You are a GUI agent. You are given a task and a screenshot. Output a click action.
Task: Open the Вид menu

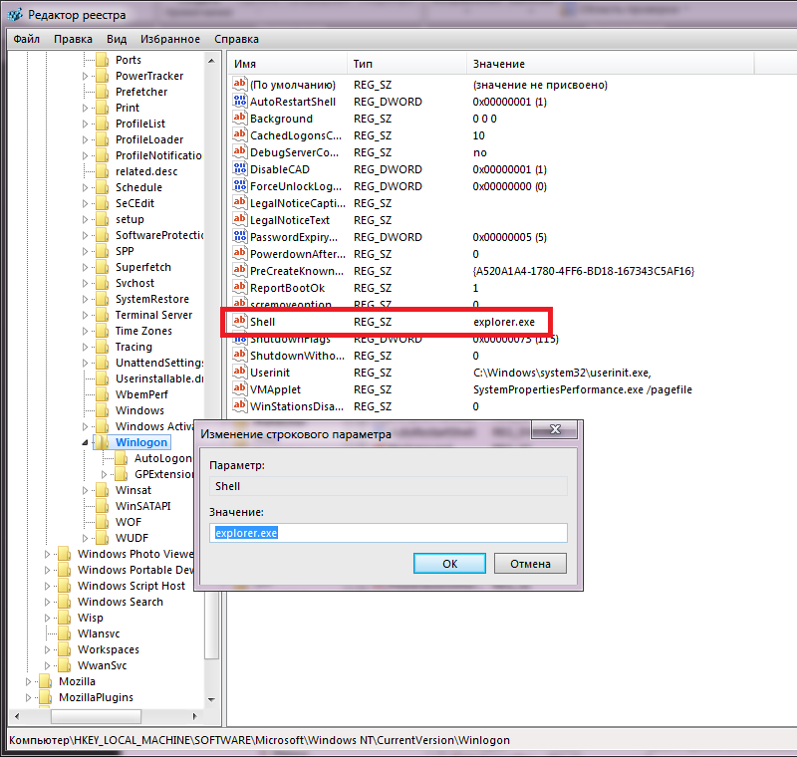click(x=117, y=39)
